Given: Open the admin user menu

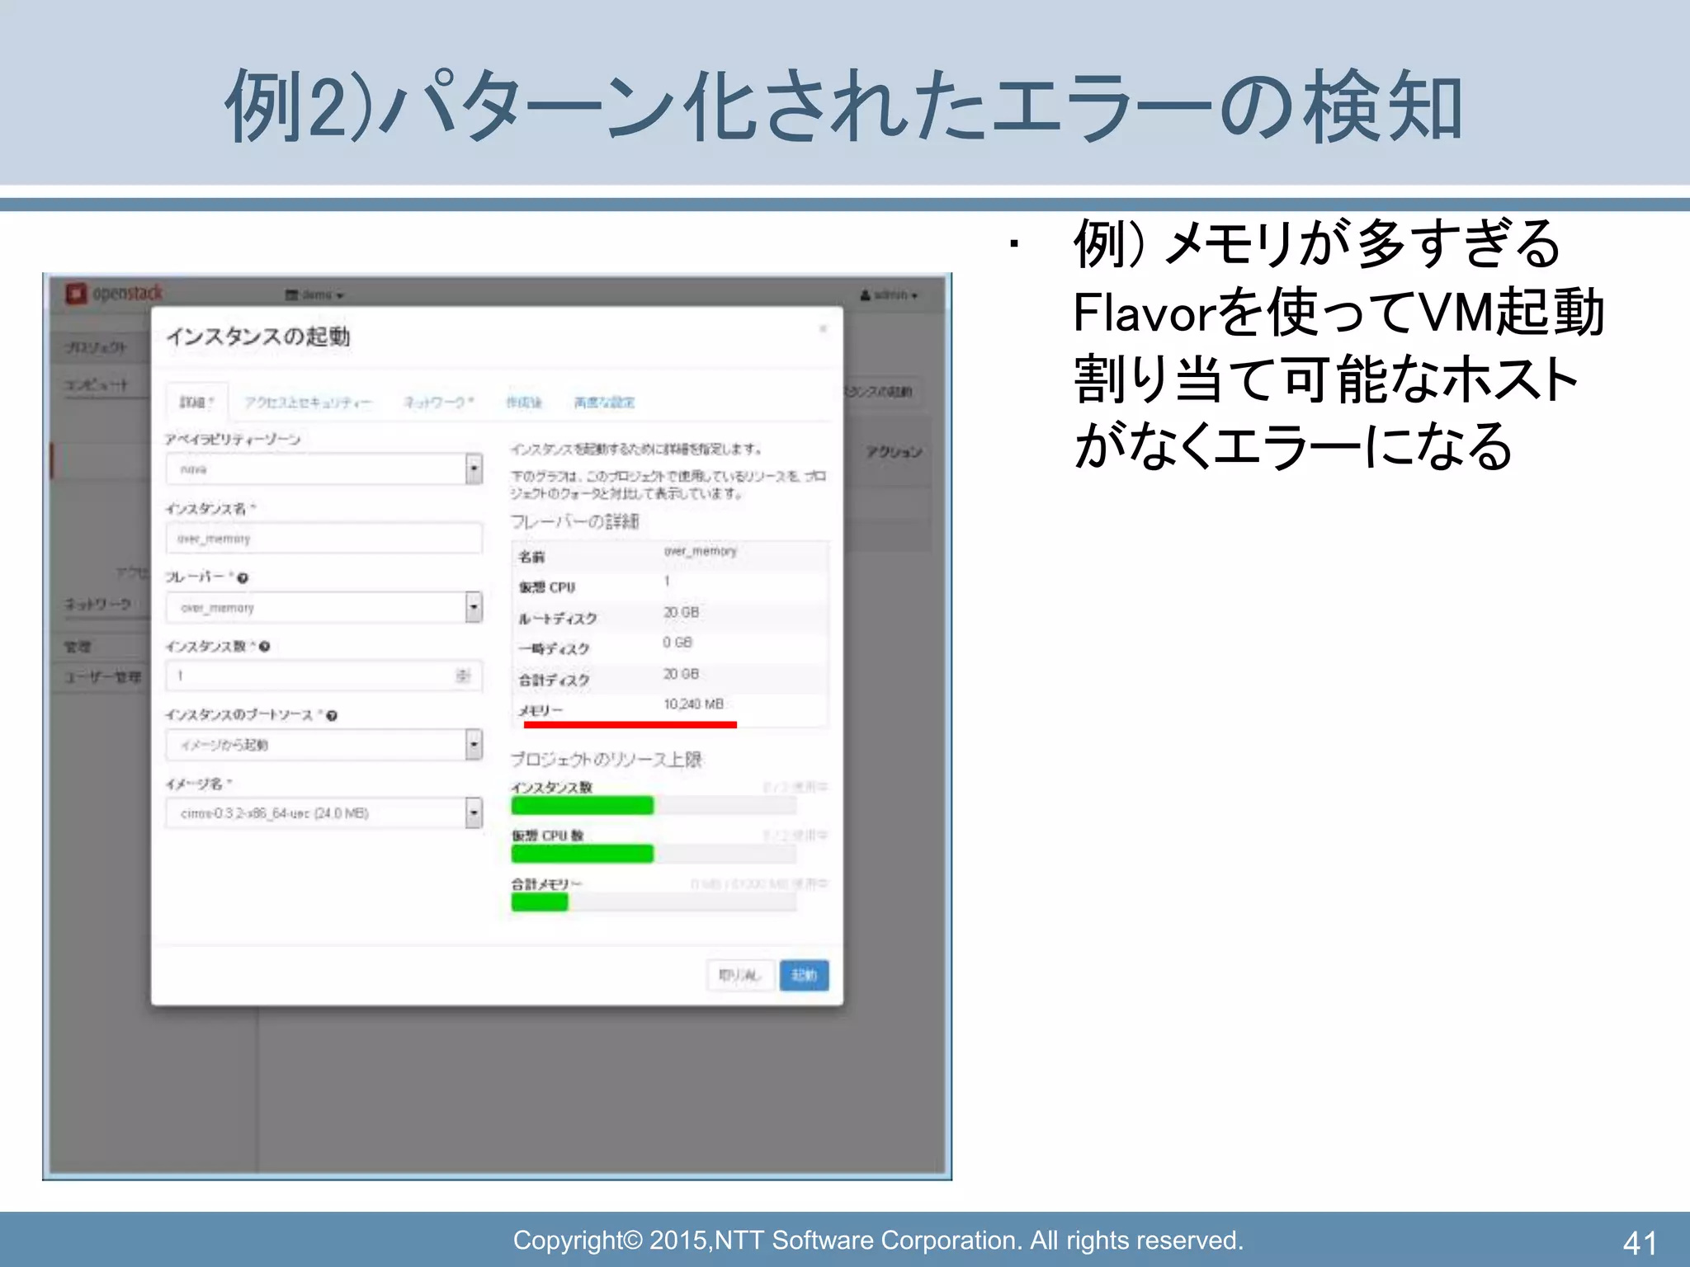Looking at the screenshot, I should click(x=889, y=294).
